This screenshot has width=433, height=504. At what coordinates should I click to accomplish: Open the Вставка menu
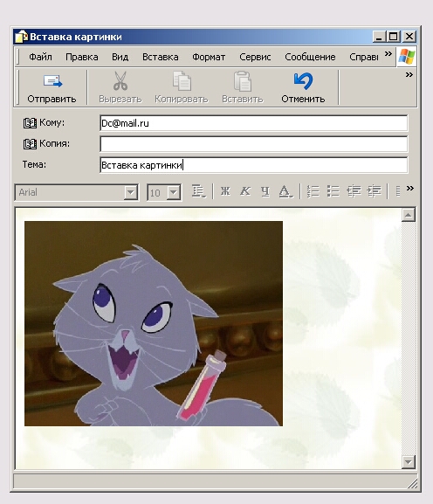click(x=161, y=57)
